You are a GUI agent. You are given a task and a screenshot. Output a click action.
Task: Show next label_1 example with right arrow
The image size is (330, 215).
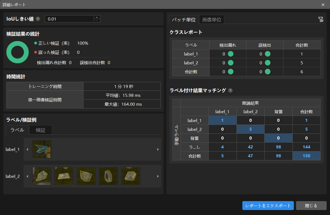point(158,149)
